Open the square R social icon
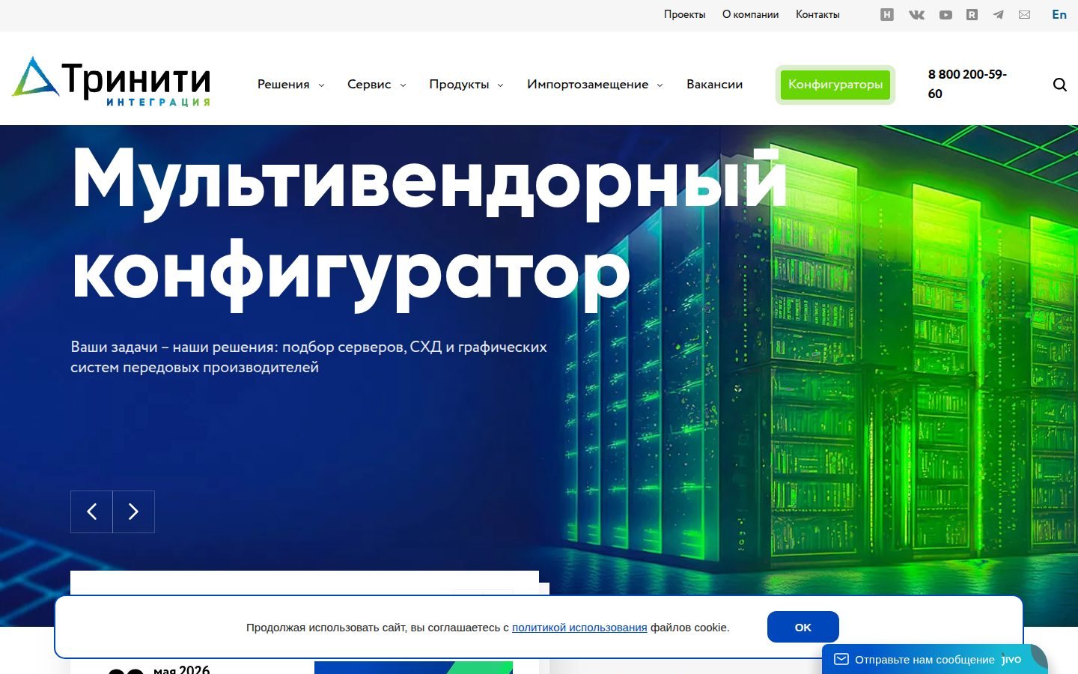The width and height of the screenshot is (1078, 674). tap(972, 14)
